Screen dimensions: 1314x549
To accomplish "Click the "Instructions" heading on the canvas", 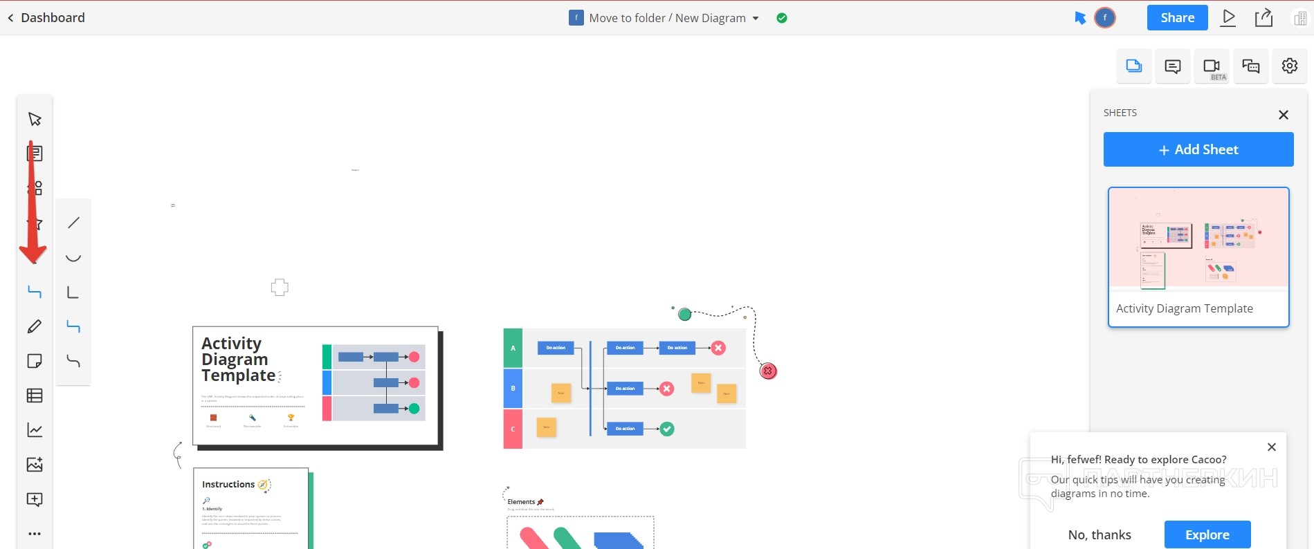I will click(x=228, y=485).
